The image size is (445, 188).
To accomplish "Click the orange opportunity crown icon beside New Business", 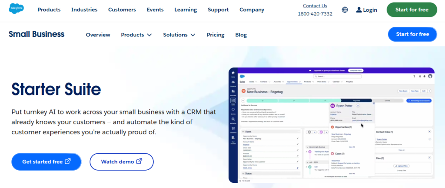I will tap(243, 91).
